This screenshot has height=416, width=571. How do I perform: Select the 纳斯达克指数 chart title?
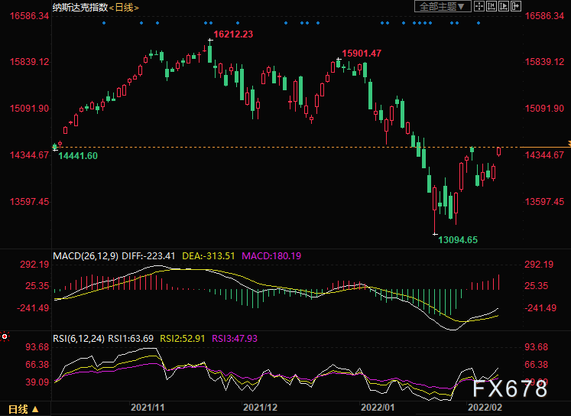pos(80,8)
